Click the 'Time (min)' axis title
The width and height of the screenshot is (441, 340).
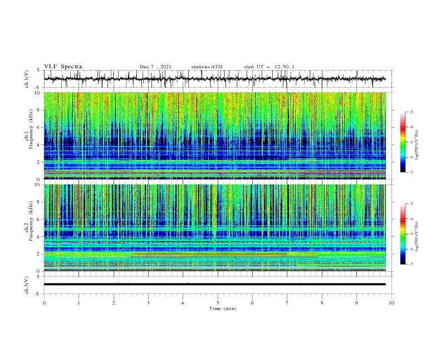coord(223,308)
